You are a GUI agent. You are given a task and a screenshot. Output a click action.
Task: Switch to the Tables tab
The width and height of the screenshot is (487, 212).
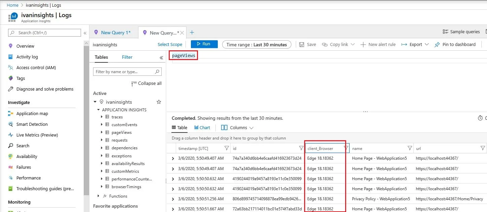pyautogui.click(x=101, y=57)
